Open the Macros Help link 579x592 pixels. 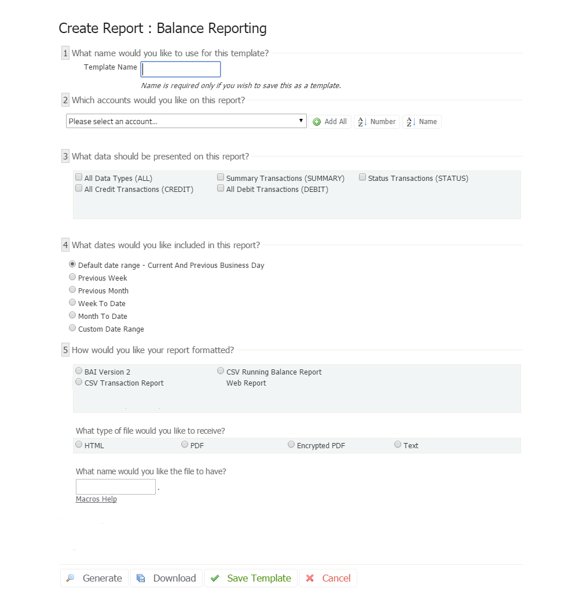pos(96,499)
